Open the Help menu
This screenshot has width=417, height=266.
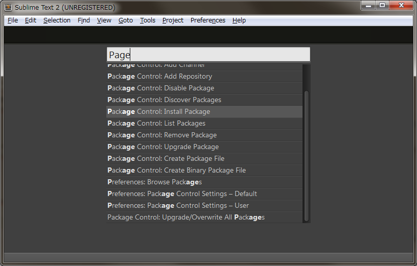point(239,20)
